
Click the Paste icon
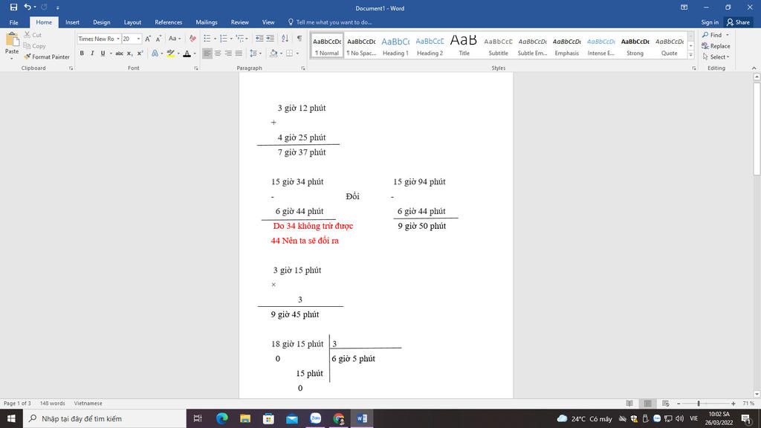[12, 40]
